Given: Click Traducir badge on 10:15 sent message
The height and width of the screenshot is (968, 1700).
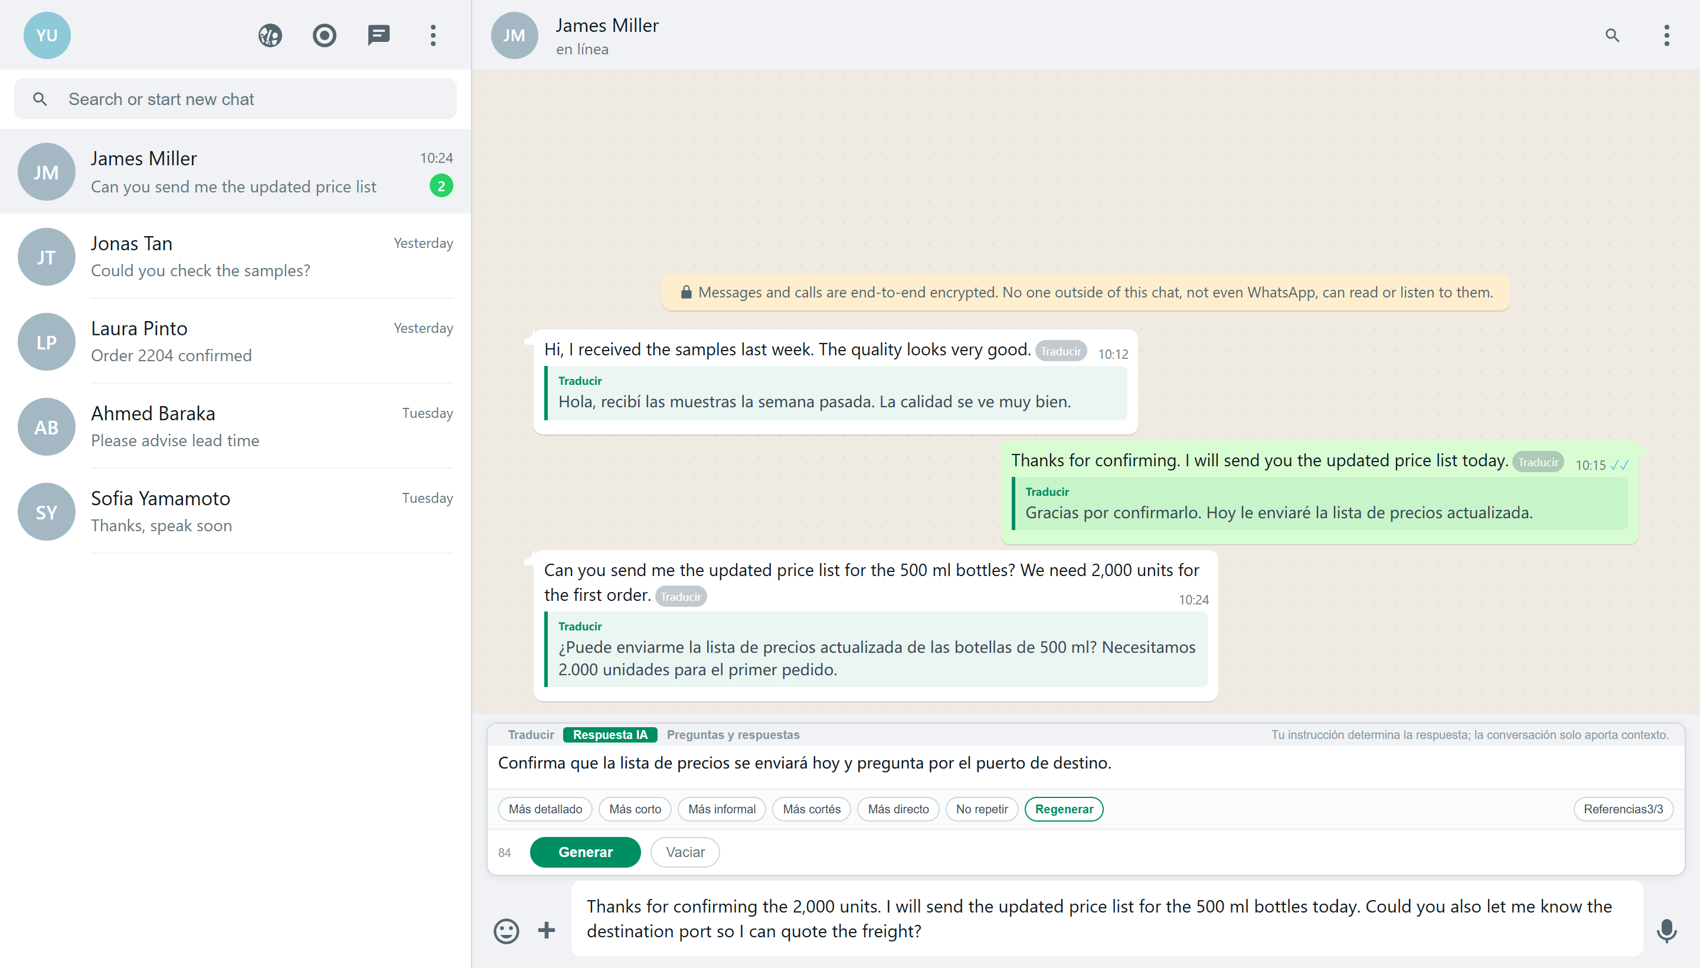Looking at the screenshot, I should tap(1538, 462).
